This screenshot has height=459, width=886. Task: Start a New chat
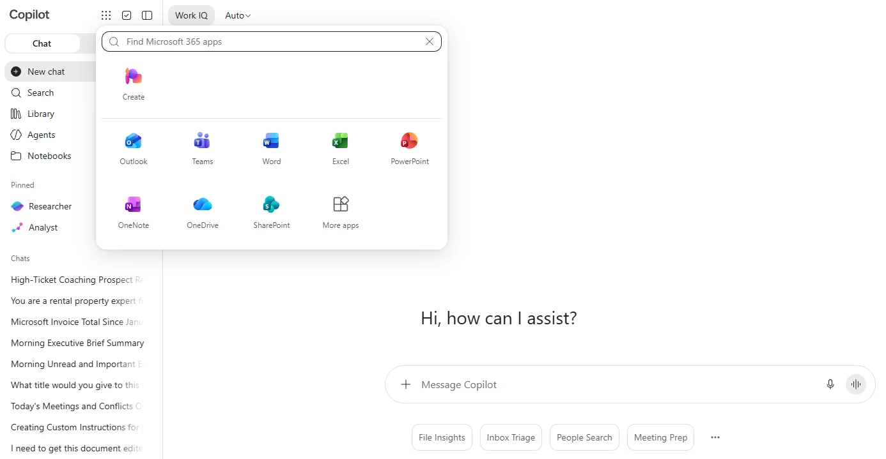pos(50,71)
